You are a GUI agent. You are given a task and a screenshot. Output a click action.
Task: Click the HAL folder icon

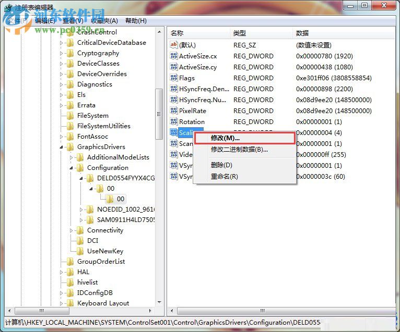(x=70, y=272)
